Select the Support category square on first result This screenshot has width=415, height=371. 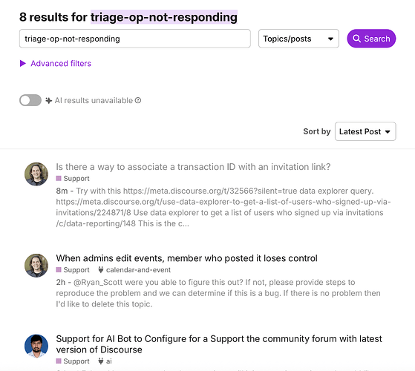(59, 179)
